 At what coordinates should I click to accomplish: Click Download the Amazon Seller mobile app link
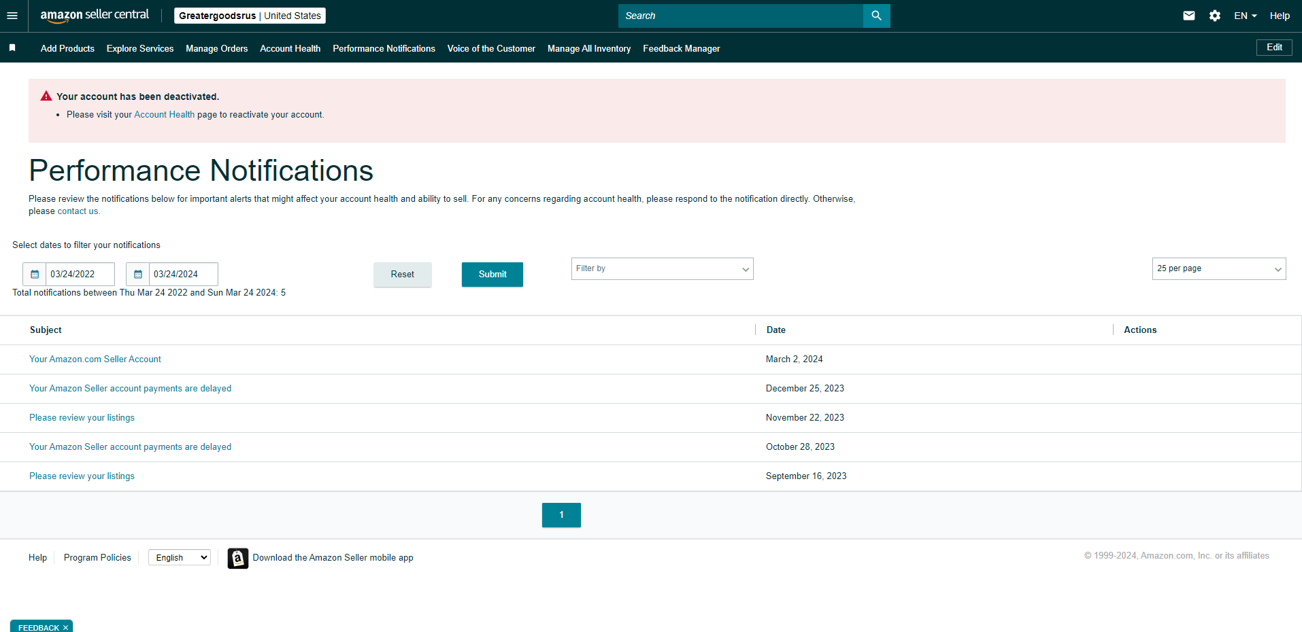(333, 557)
